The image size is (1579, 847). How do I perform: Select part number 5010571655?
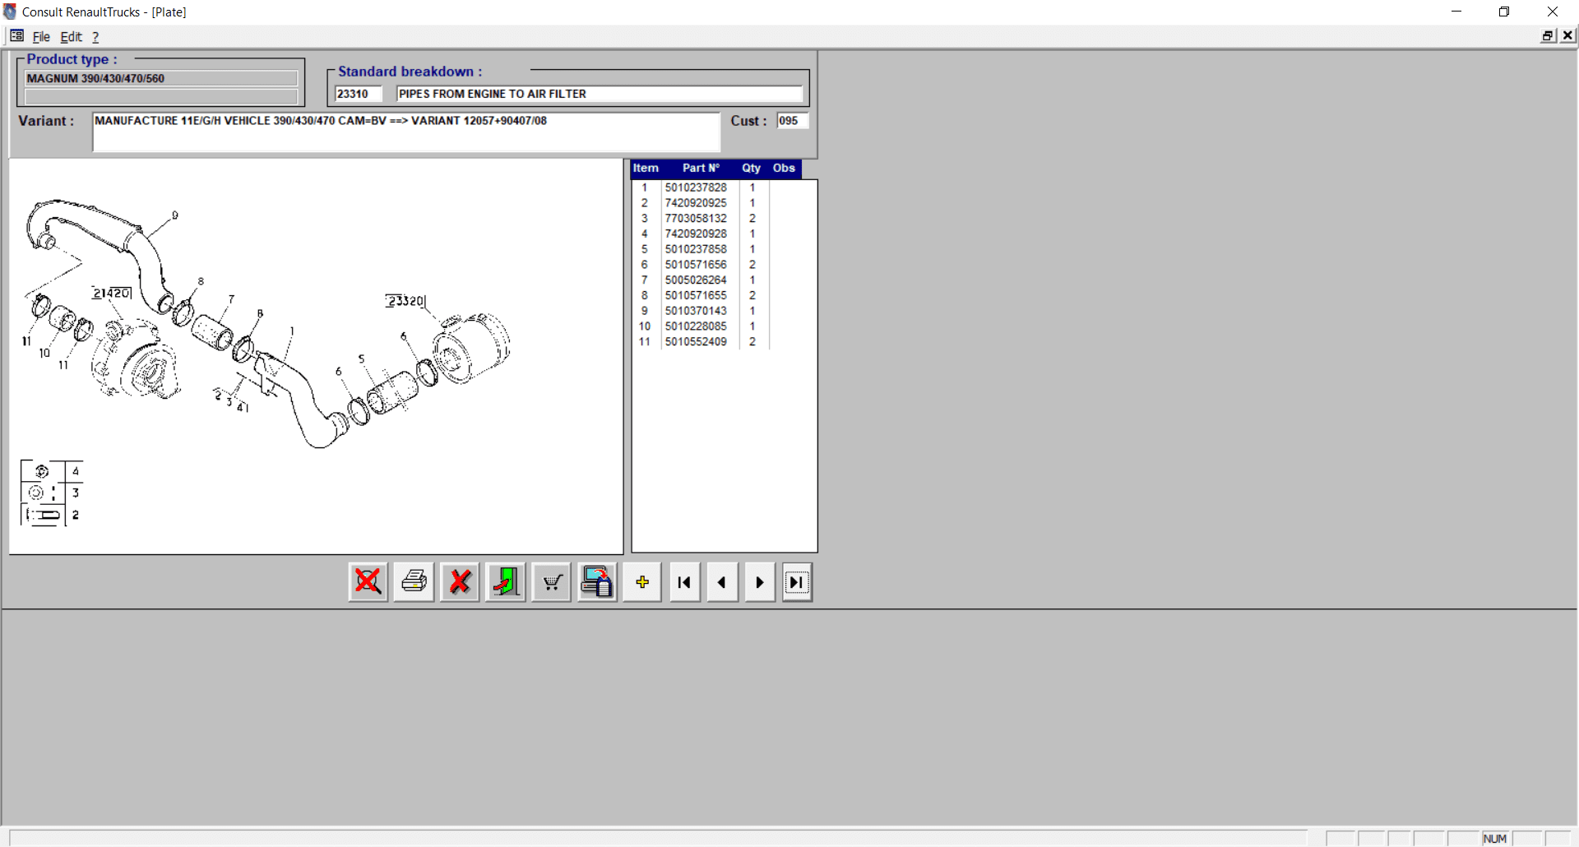tap(696, 295)
